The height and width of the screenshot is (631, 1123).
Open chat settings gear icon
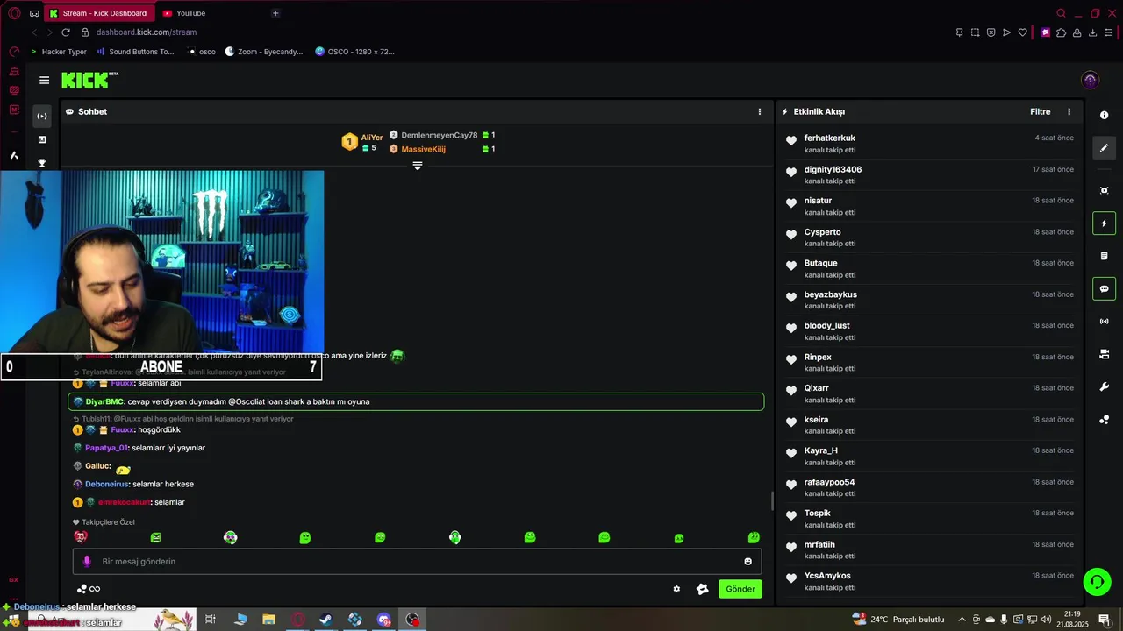coord(676,589)
